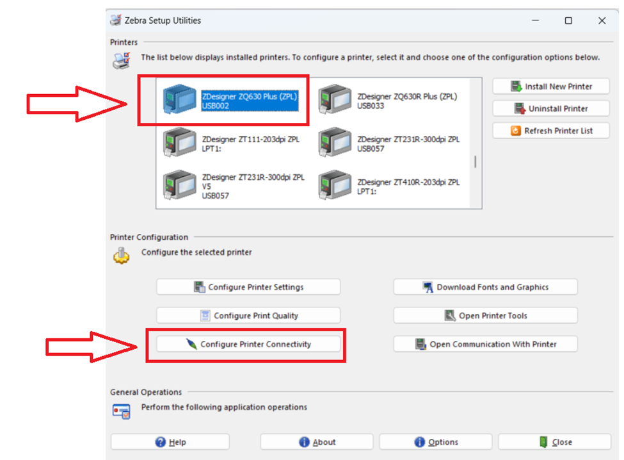Click the gear icon next to Printer Configuration
This screenshot has height=460, width=624.
(x=122, y=252)
